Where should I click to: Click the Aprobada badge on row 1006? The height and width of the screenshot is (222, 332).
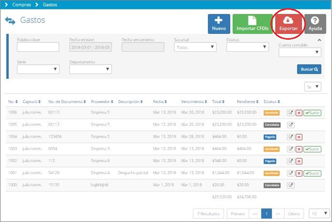tap(272, 113)
